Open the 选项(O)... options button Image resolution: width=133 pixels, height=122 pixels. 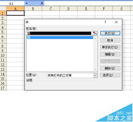(110, 75)
